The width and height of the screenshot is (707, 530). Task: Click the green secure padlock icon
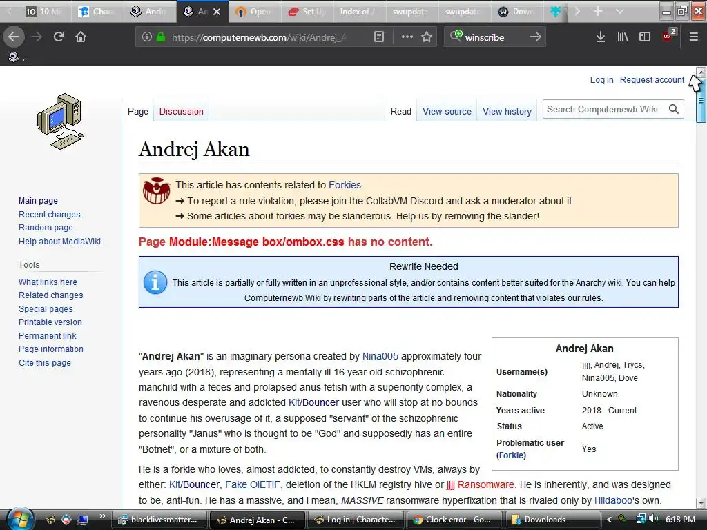160,37
